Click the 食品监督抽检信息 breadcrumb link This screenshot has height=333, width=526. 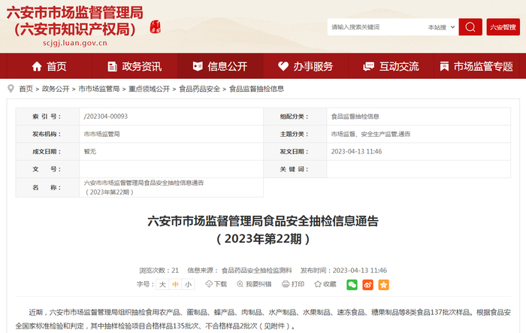click(x=257, y=89)
